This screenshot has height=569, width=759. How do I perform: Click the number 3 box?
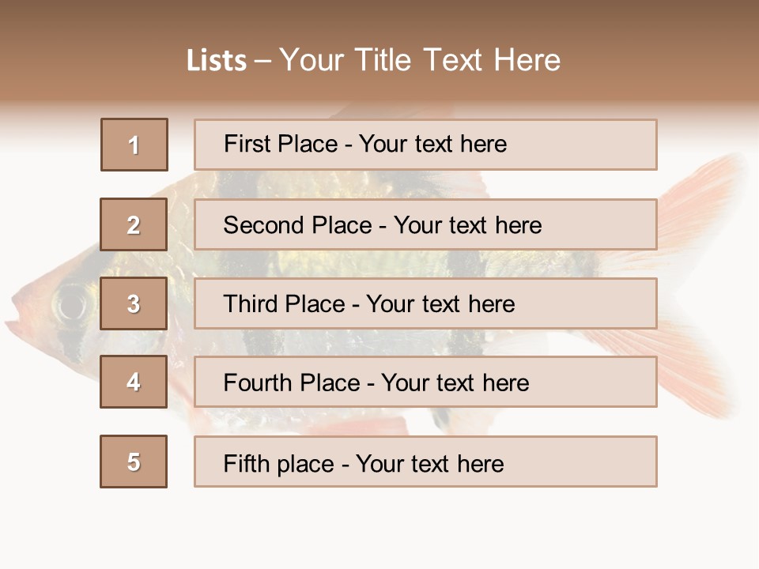pyautogui.click(x=134, y=303)
